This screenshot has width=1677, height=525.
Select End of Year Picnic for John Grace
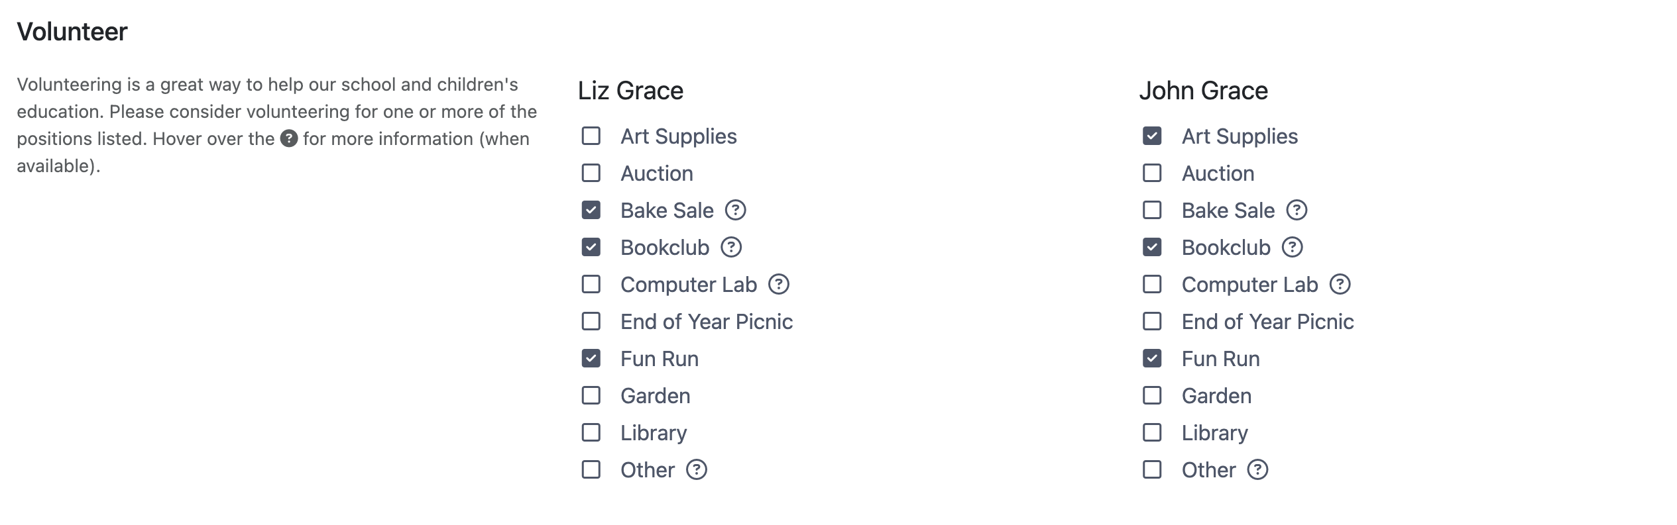point(1153,322)
